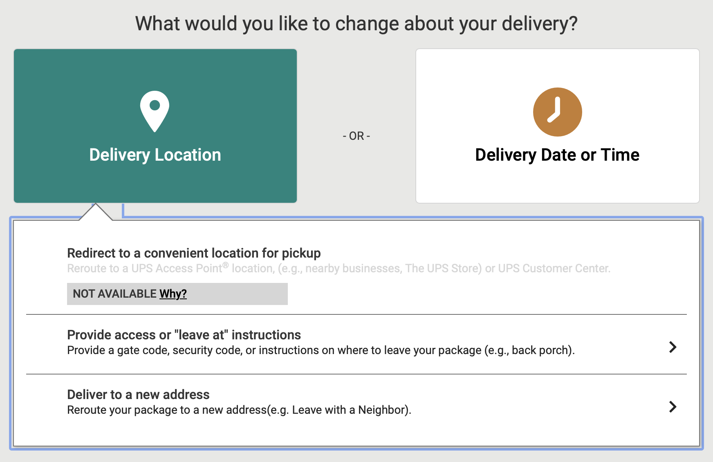Viewport: 713px width, 462px height.
Task: Expand the "leave at" instructions chevron
Action: click(x=673, y=347)
